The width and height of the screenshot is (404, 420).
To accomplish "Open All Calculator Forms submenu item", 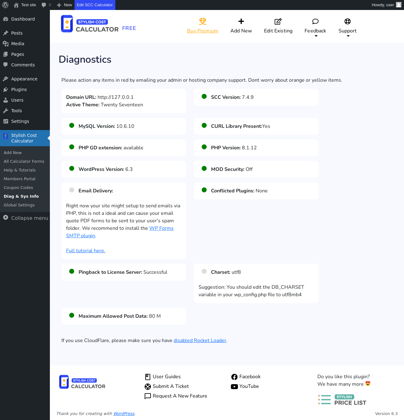I will click(x=24, y=162).
